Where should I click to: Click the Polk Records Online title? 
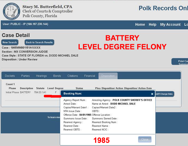[x=163, y=8]
